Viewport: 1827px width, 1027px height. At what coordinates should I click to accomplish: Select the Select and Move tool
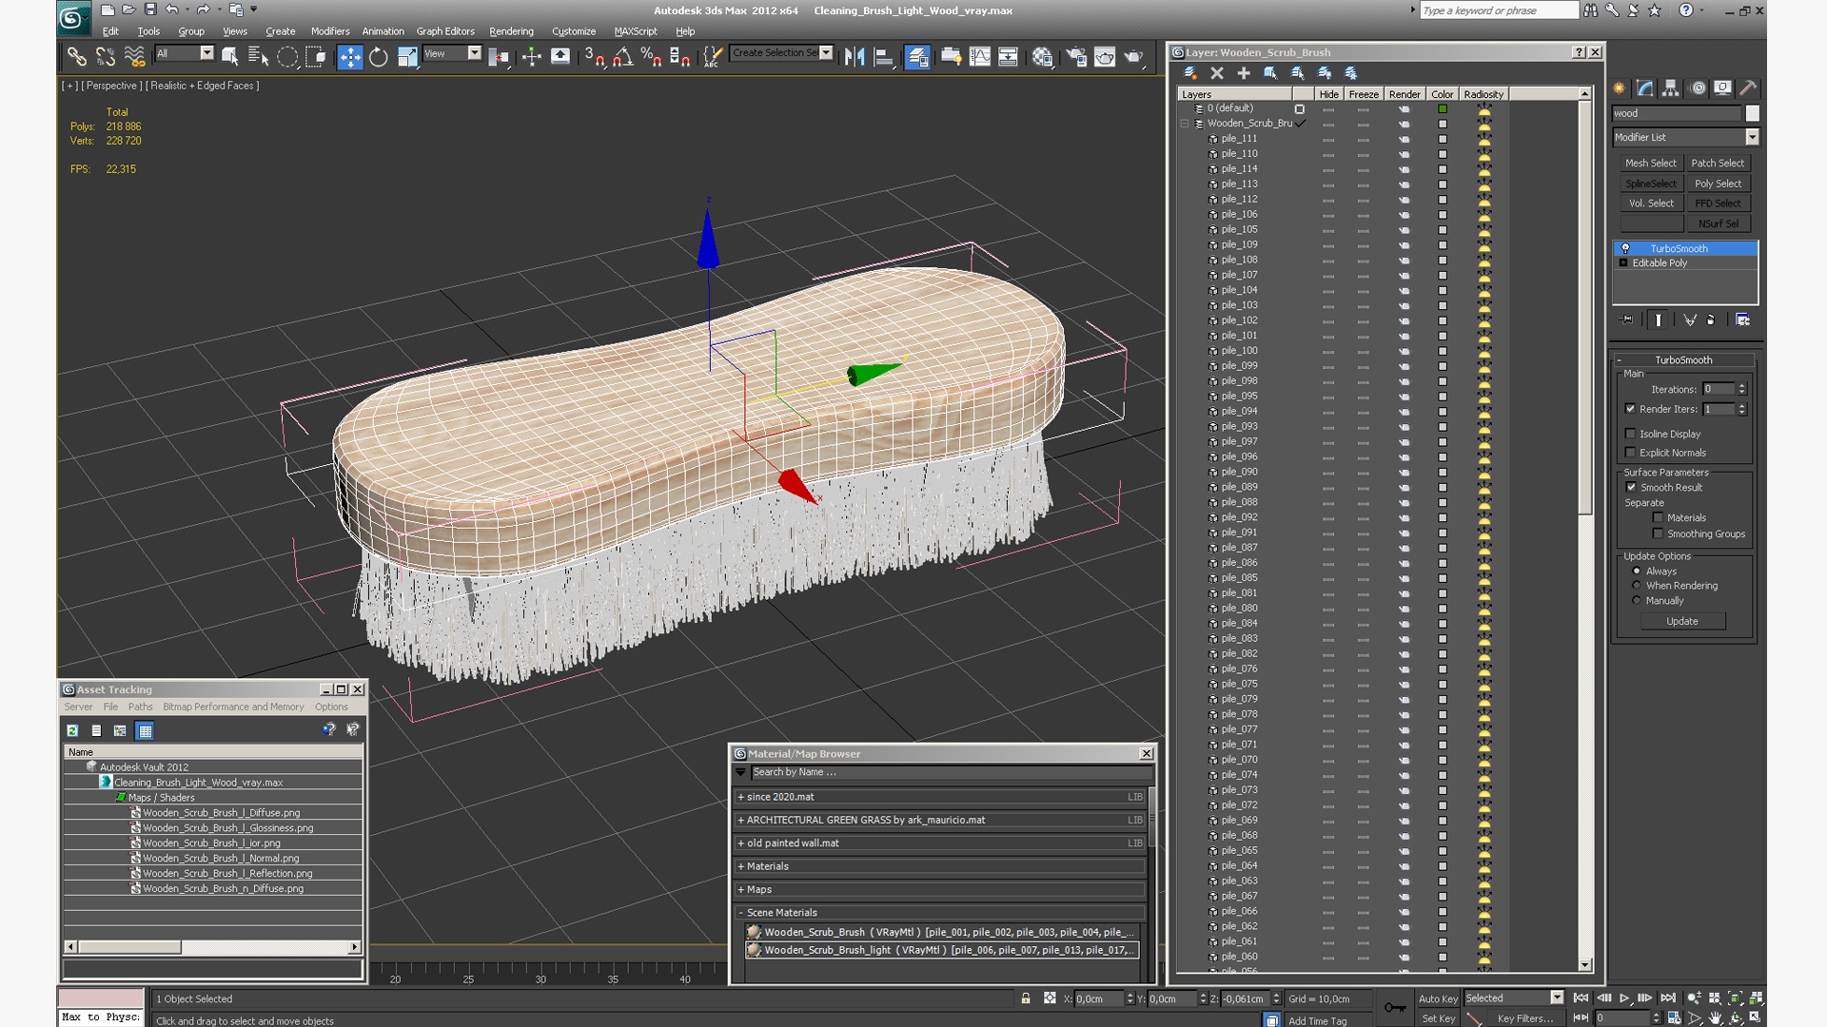[x=349, y=57]
